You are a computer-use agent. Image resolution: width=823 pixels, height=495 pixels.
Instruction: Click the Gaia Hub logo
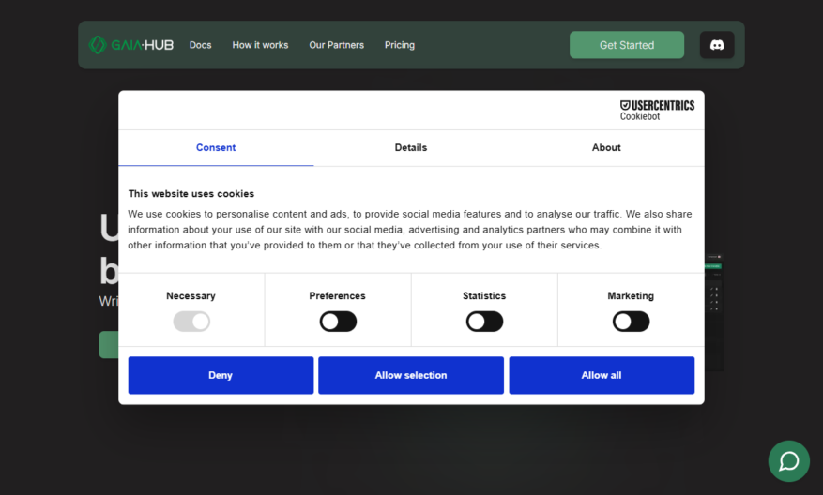[131, 45]
